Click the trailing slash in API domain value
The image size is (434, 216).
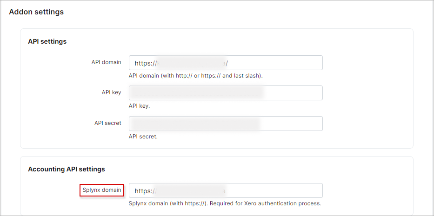227,63
